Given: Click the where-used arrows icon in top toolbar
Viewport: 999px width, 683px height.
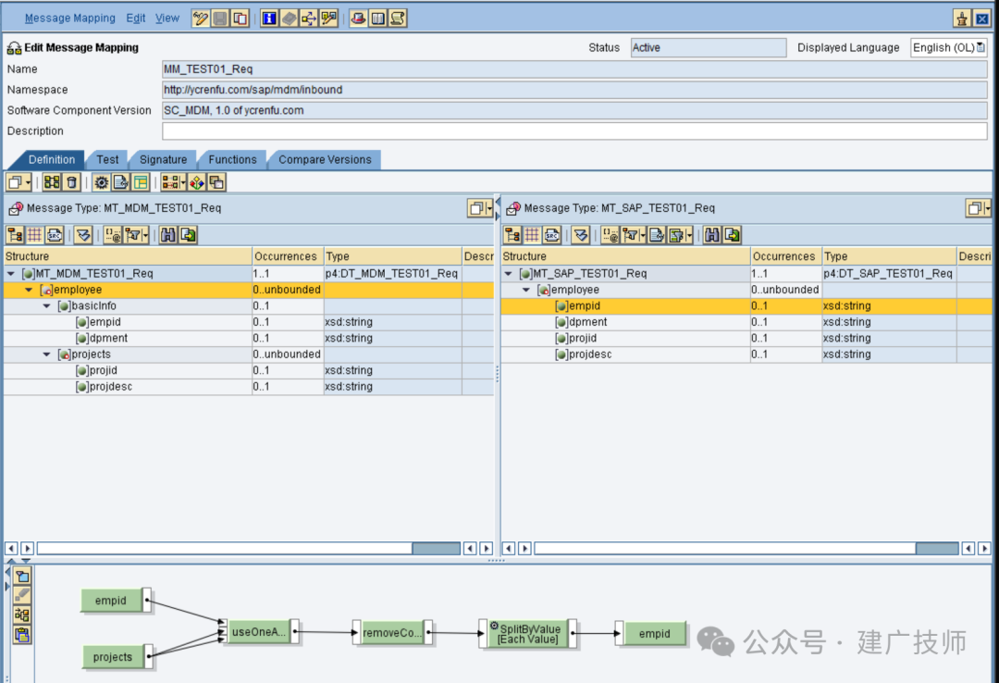Looking at the screenshot, I should [x=309, y=18].
